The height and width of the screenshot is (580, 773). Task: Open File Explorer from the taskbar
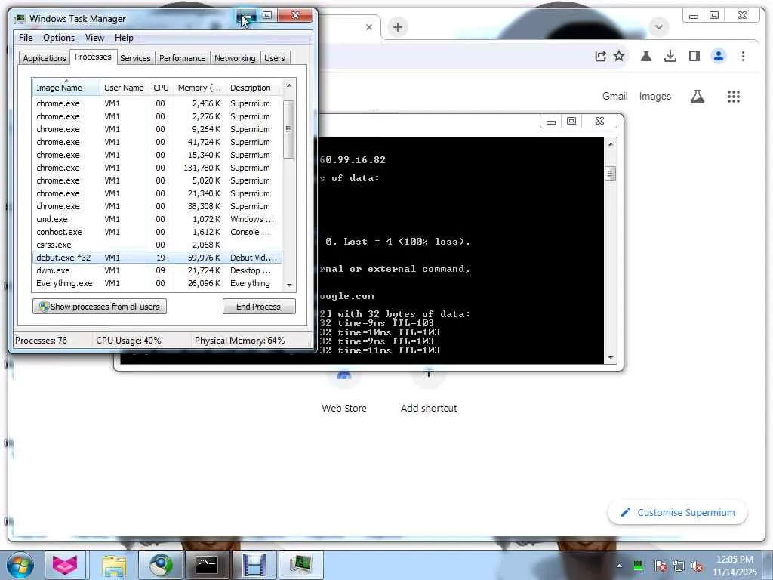pos(115,565)
